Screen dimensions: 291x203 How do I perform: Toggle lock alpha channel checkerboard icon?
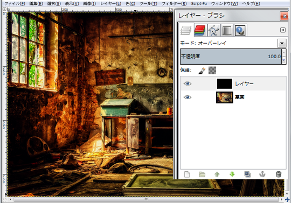pyautogui.click(x=212, y=71)
